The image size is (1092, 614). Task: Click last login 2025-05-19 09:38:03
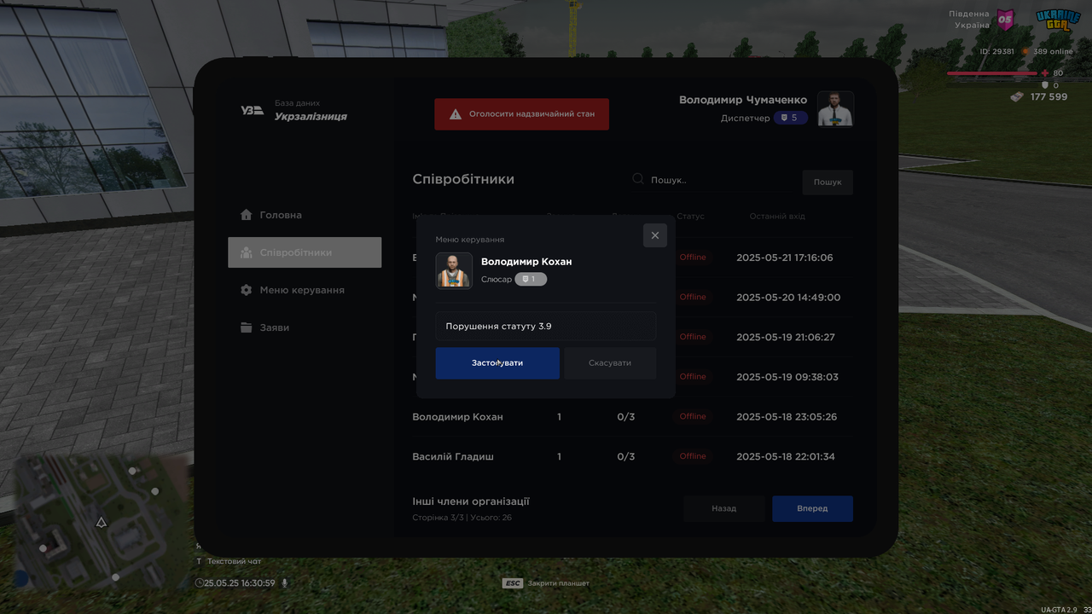(x=787, y=377)
